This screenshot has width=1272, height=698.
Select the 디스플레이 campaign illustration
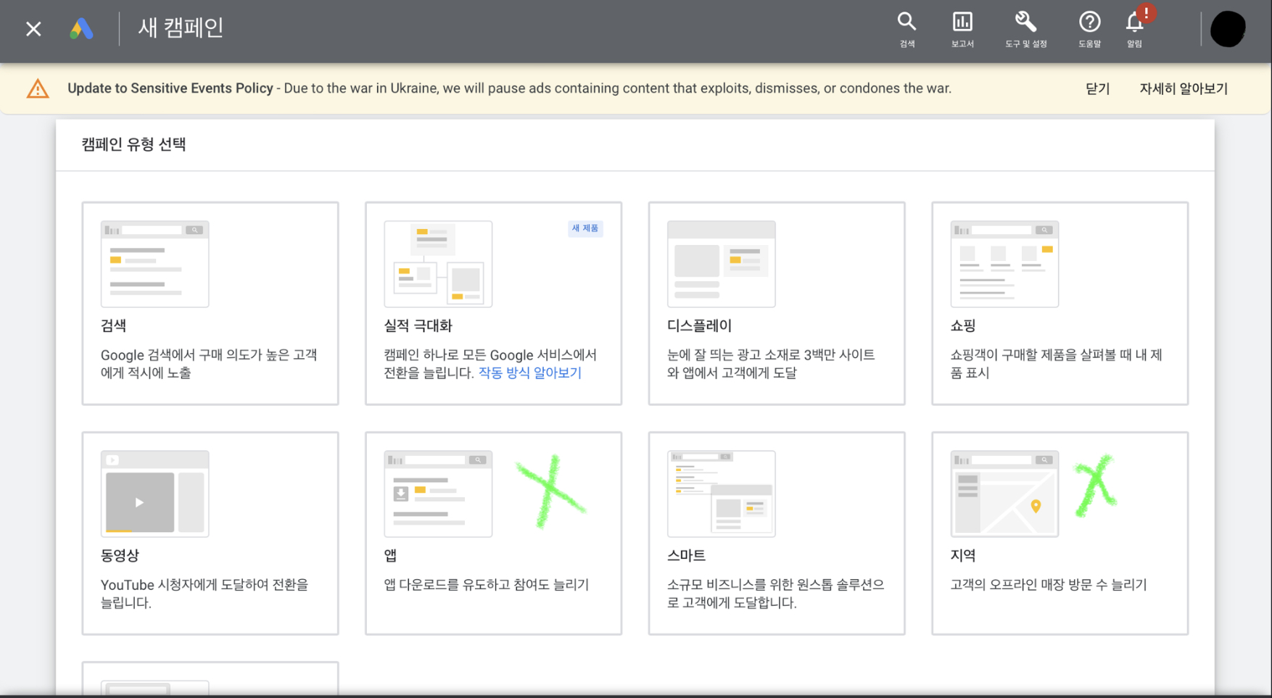tap(721, 264)
